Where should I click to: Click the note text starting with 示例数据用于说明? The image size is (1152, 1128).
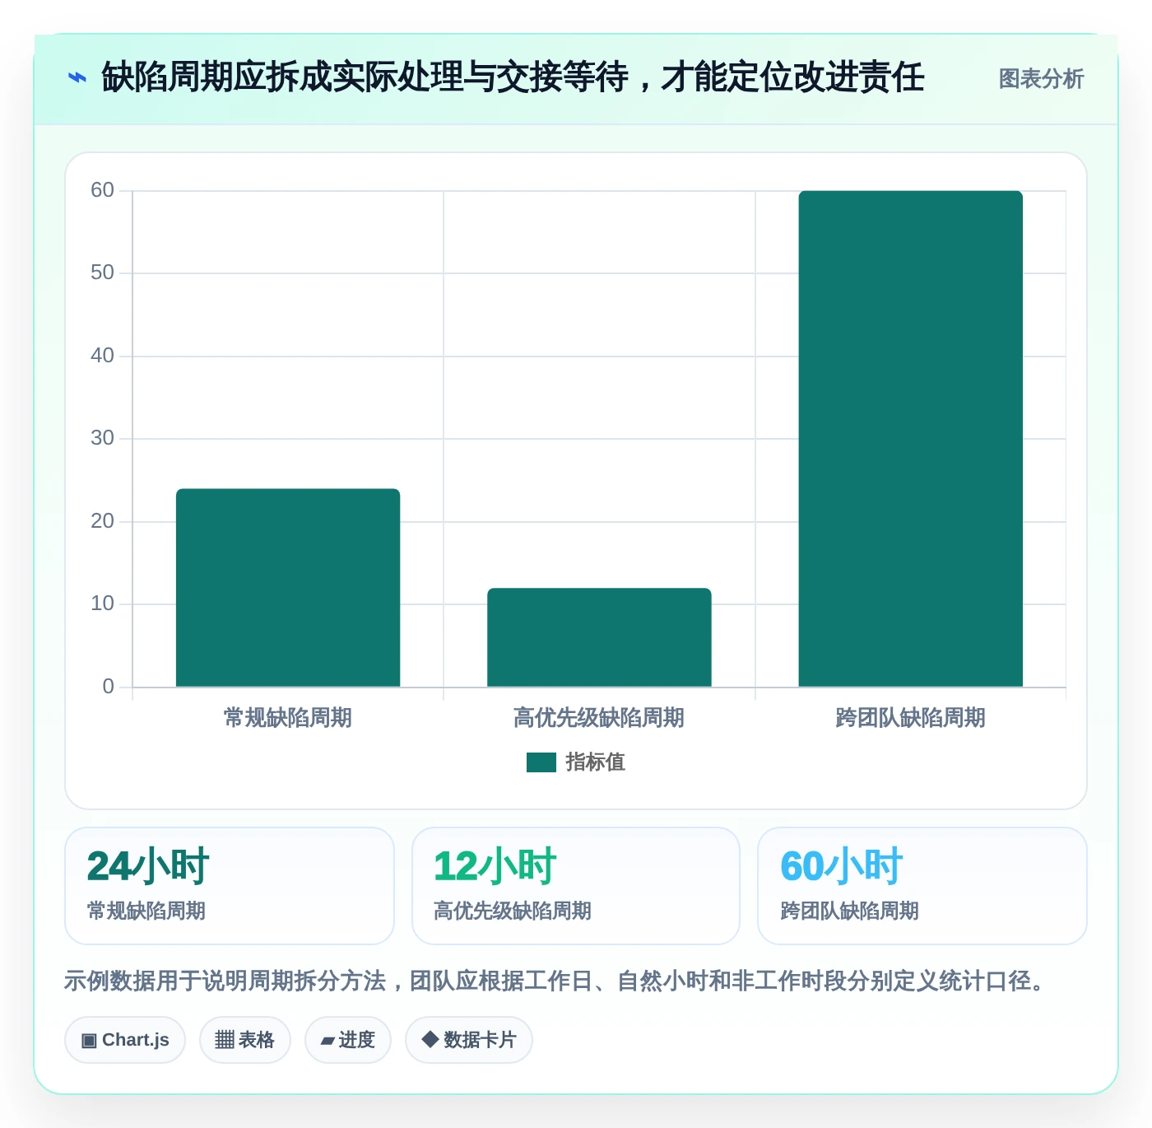[x=555, y=981]
